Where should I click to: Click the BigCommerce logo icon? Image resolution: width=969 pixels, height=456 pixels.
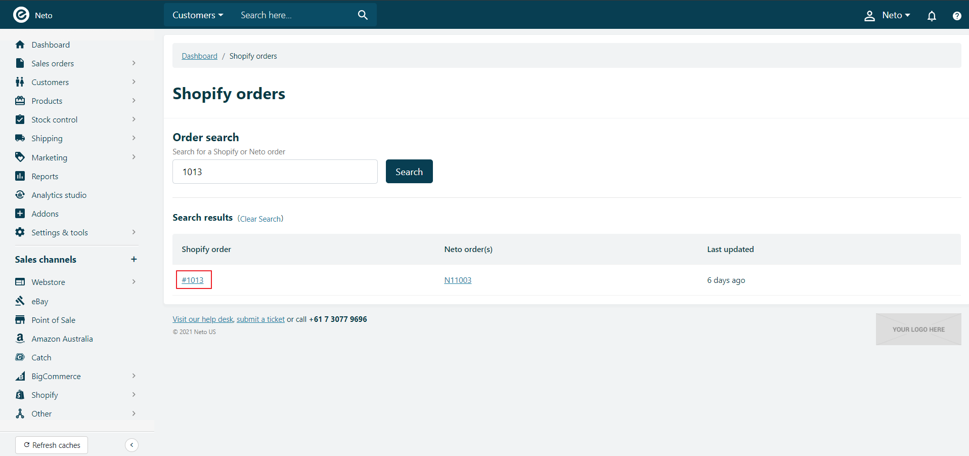20,376
